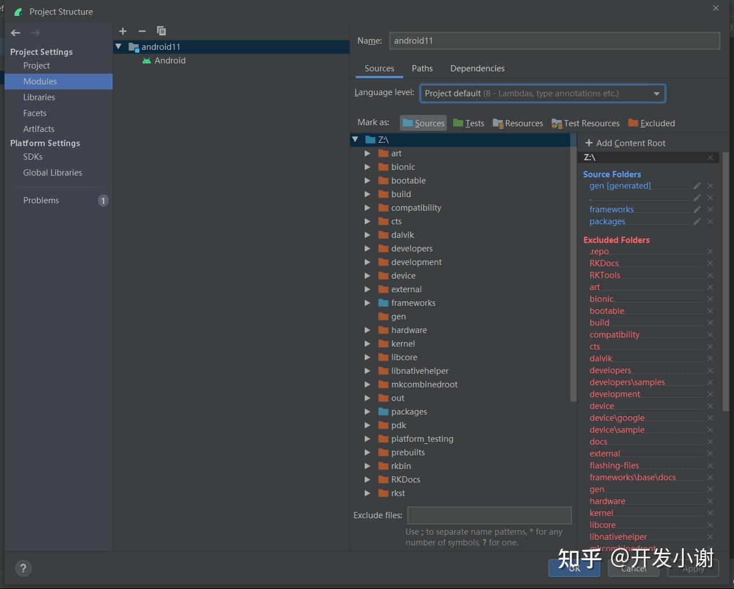Switch to the Dependencies tab
Image resolution: width=734 pixels, height=589 pixels.
pos(477,68)
